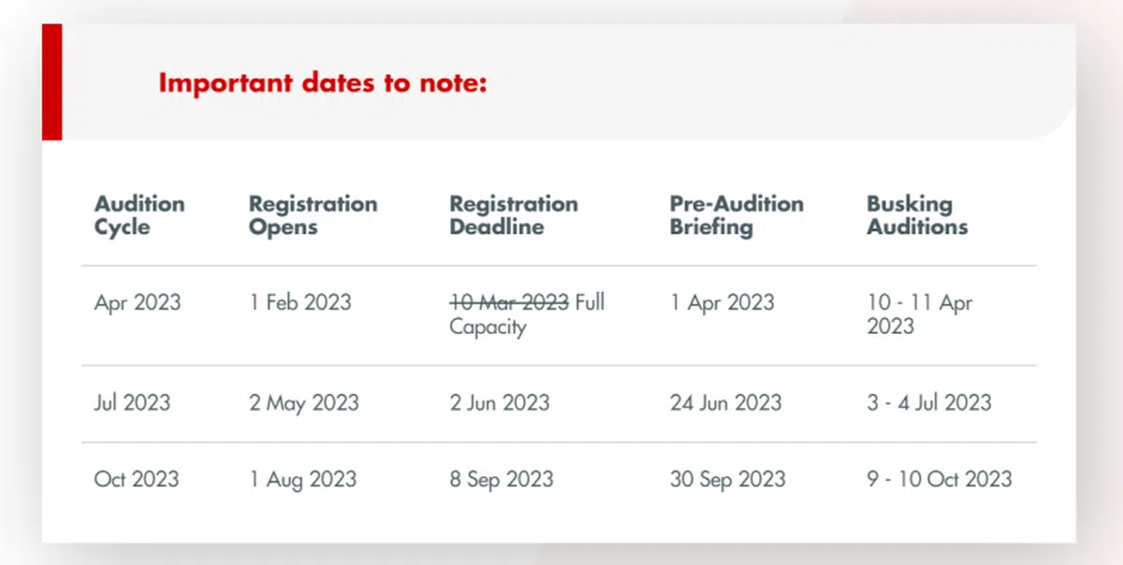Click the 'Apr 2023' audition cycle cell
The height and width of the screenshot is (565, 1123).
(x=138, y=303)
